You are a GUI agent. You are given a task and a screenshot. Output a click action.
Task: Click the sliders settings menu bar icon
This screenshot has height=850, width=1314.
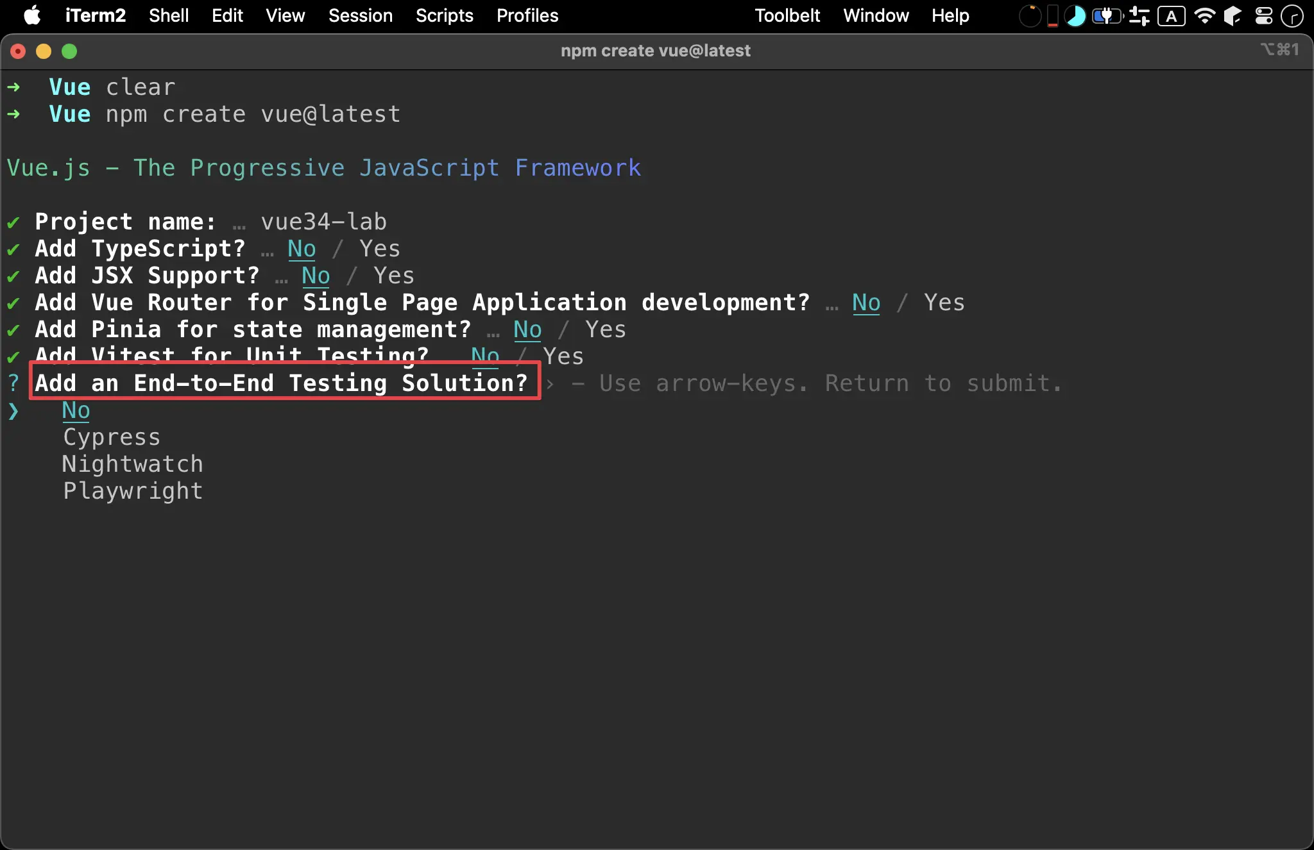(x=1139, y=16)
